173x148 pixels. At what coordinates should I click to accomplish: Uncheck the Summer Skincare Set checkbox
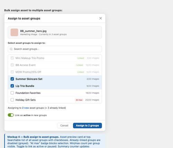tap(12, 79)
